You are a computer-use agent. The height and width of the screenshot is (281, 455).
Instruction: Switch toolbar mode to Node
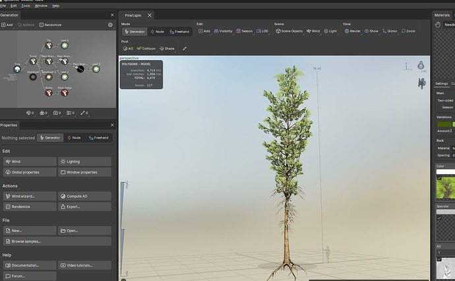point(158,32)
